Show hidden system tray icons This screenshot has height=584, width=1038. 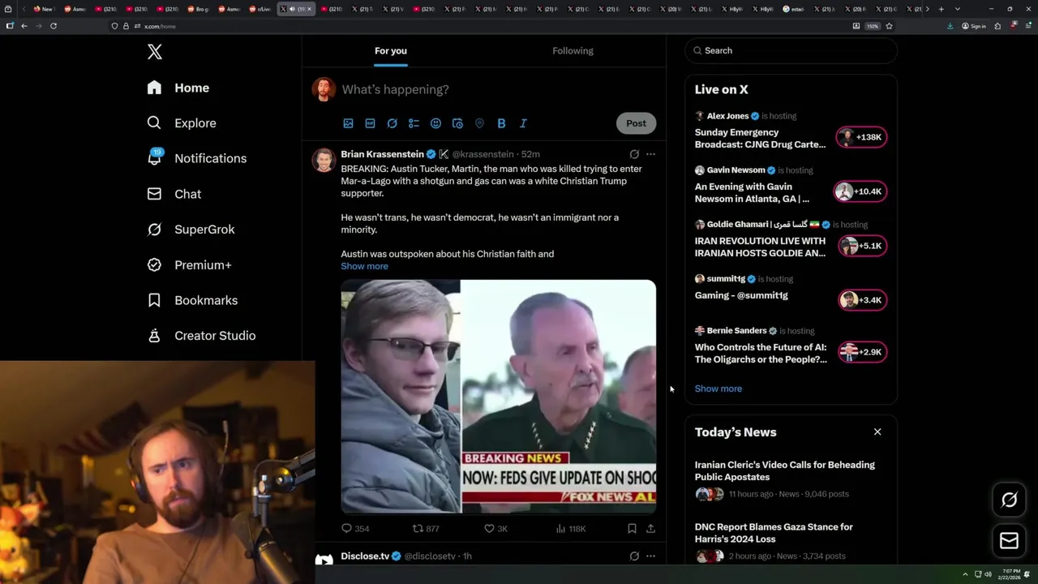[x=965, y=574]
